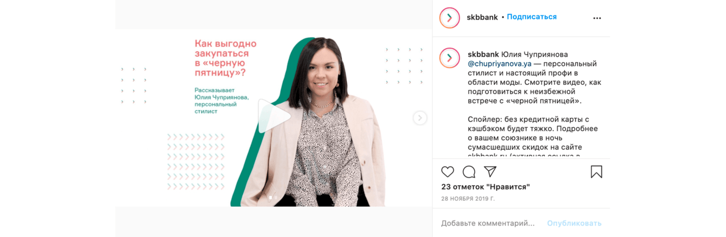The image size is (726, 237).
Task: Click the skbbank username in the caption
Action: [483, 55]
